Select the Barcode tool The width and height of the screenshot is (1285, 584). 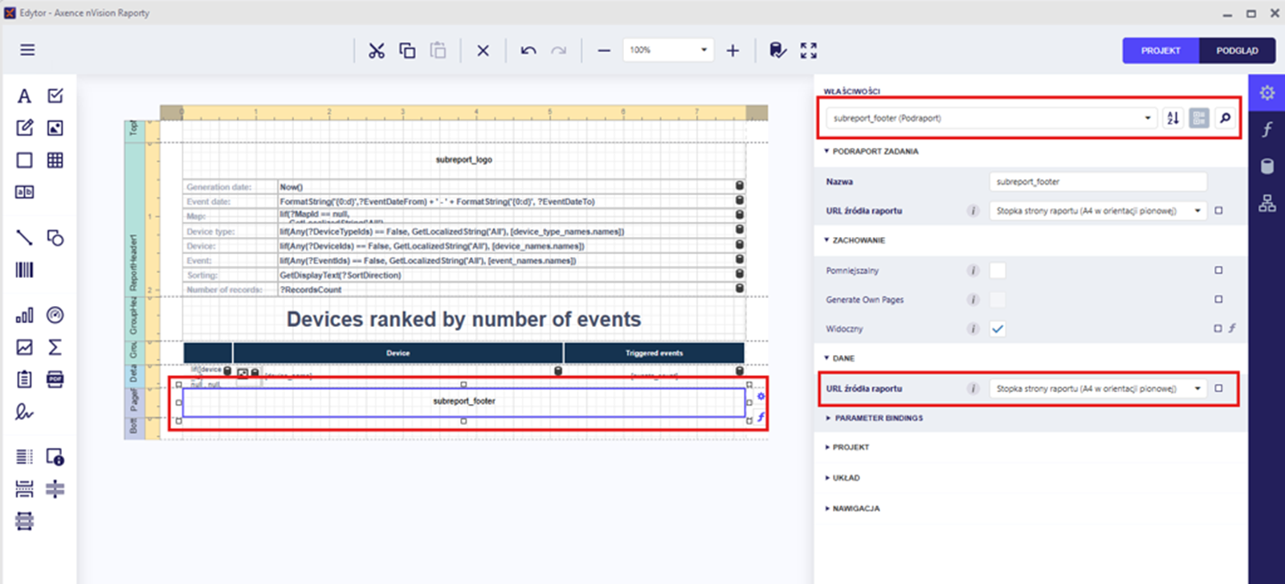click(x=24, y=270)
